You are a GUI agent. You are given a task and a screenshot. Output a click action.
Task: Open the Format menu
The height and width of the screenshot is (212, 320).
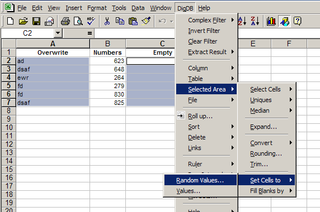[97, 8]
